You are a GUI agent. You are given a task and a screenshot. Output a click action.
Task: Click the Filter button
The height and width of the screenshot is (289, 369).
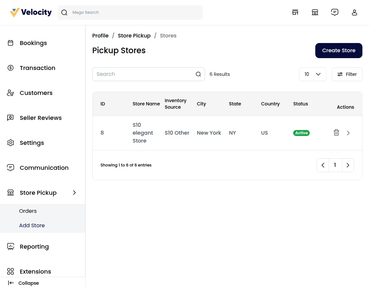[347, 74]
